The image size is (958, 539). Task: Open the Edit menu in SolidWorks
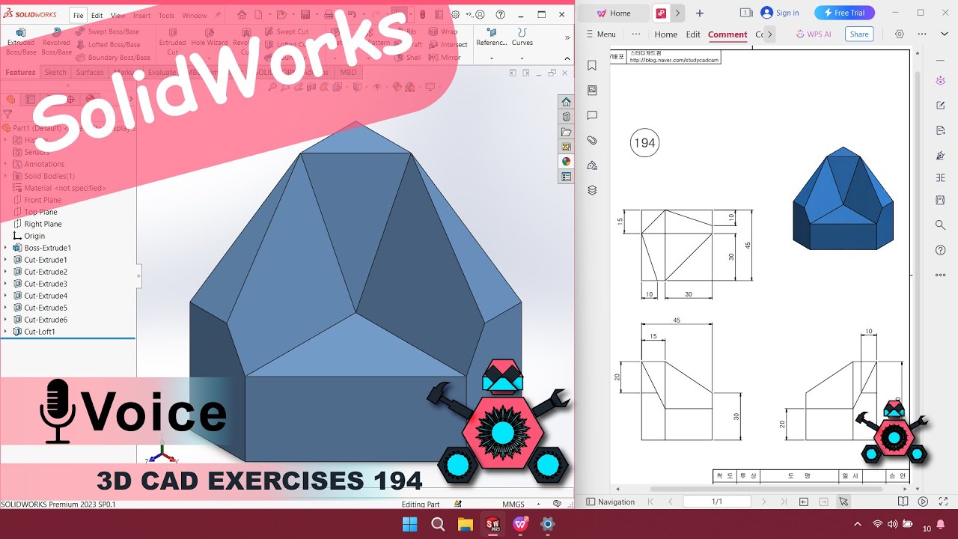pyautogui.click(x=97, y=15)
